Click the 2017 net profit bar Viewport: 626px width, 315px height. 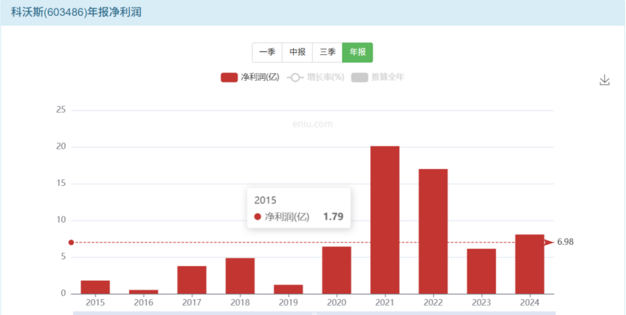(192, 280)
